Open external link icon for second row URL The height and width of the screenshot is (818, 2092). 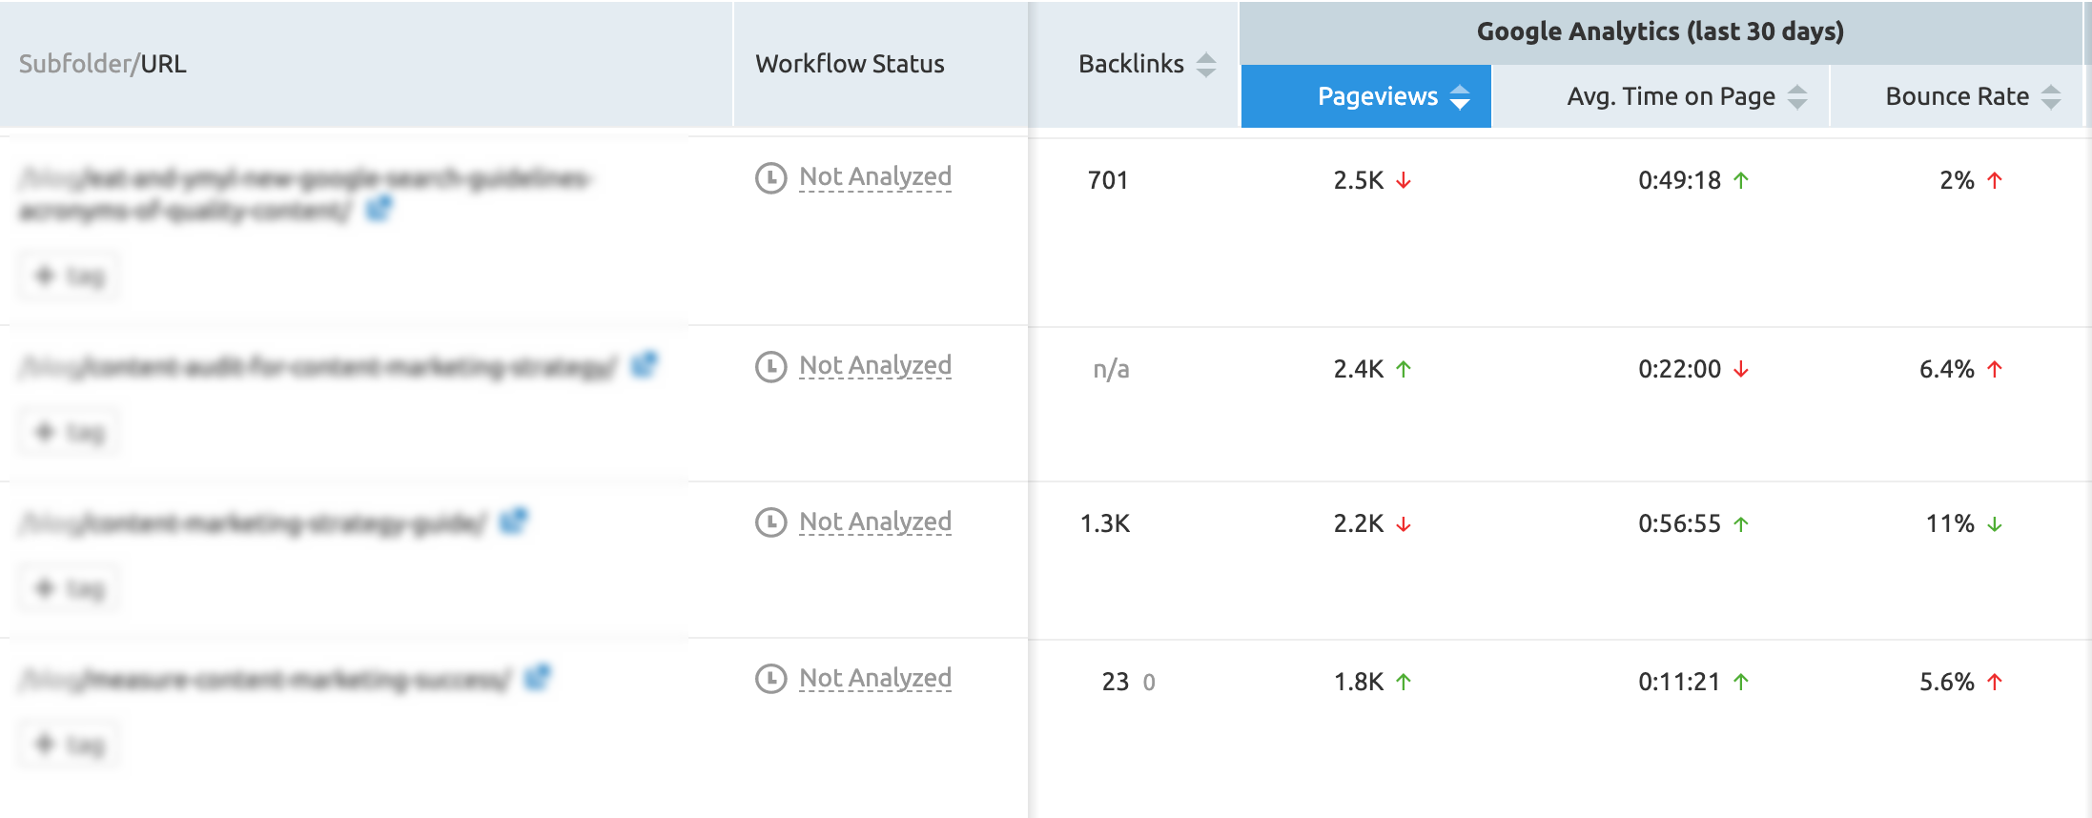645,364
